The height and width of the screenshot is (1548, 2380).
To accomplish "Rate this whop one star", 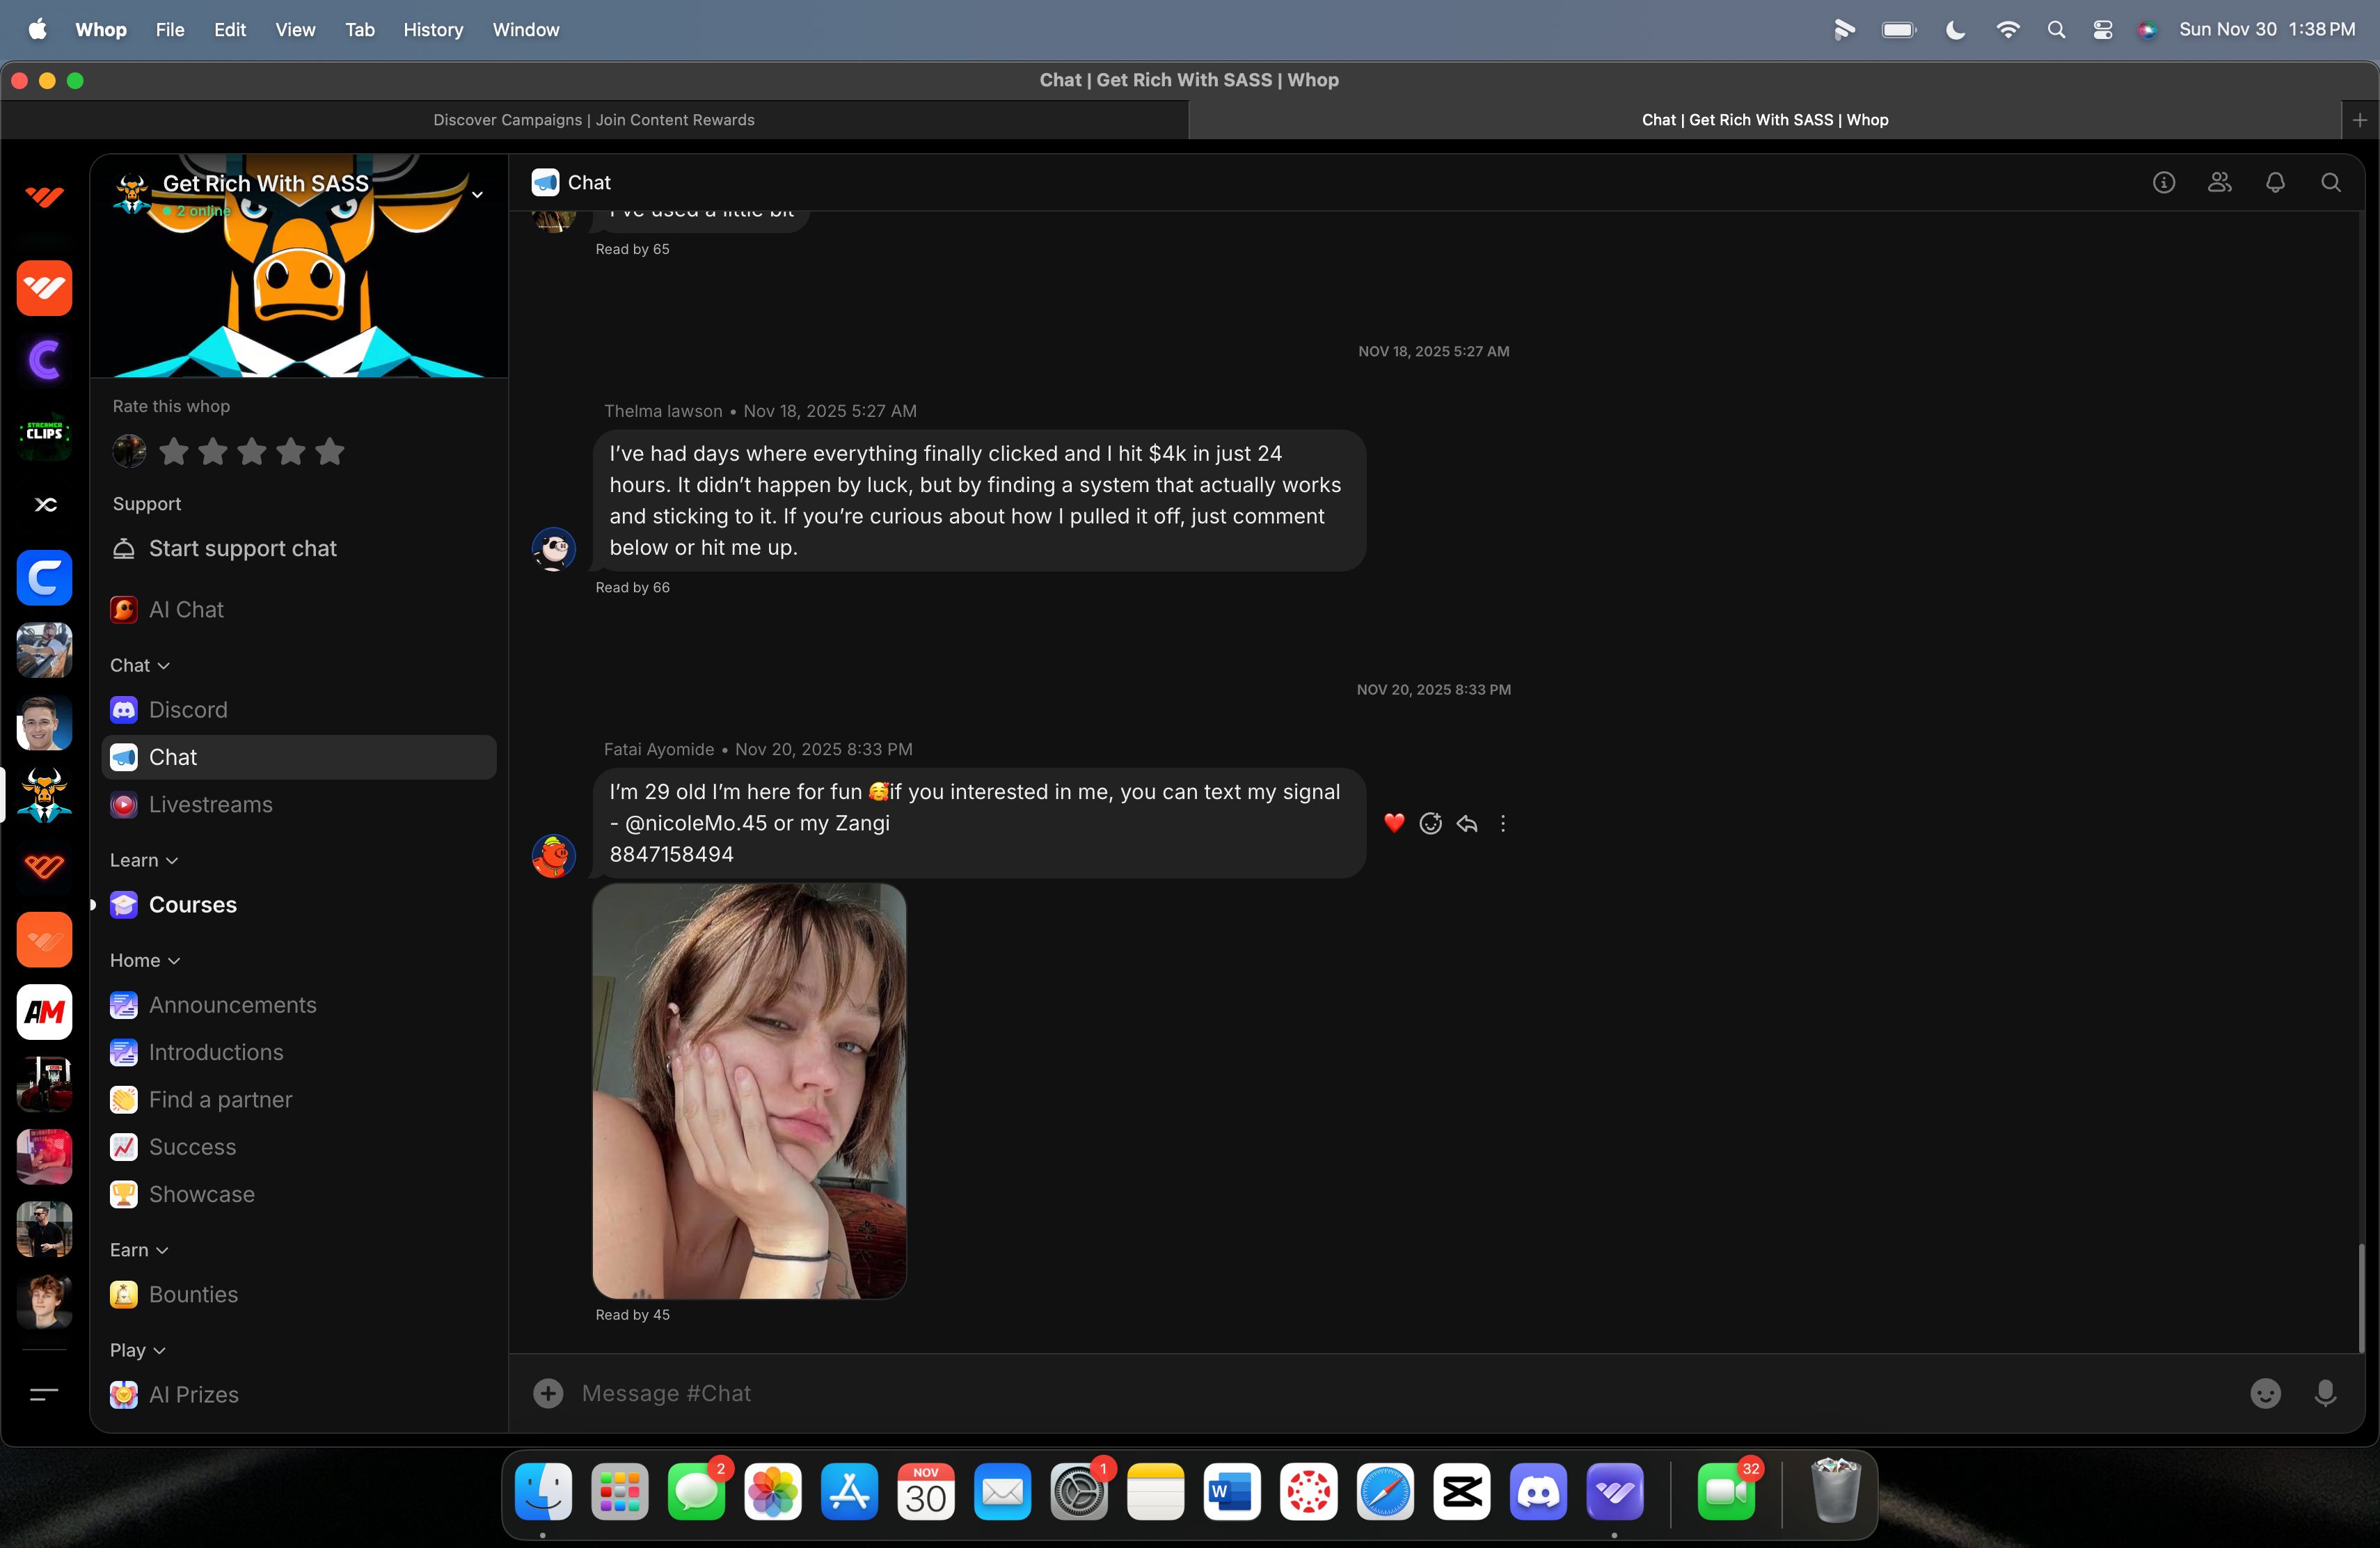I will (x=174, y=452).
